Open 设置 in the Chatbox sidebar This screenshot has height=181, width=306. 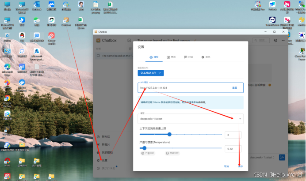tap(102, 160)
